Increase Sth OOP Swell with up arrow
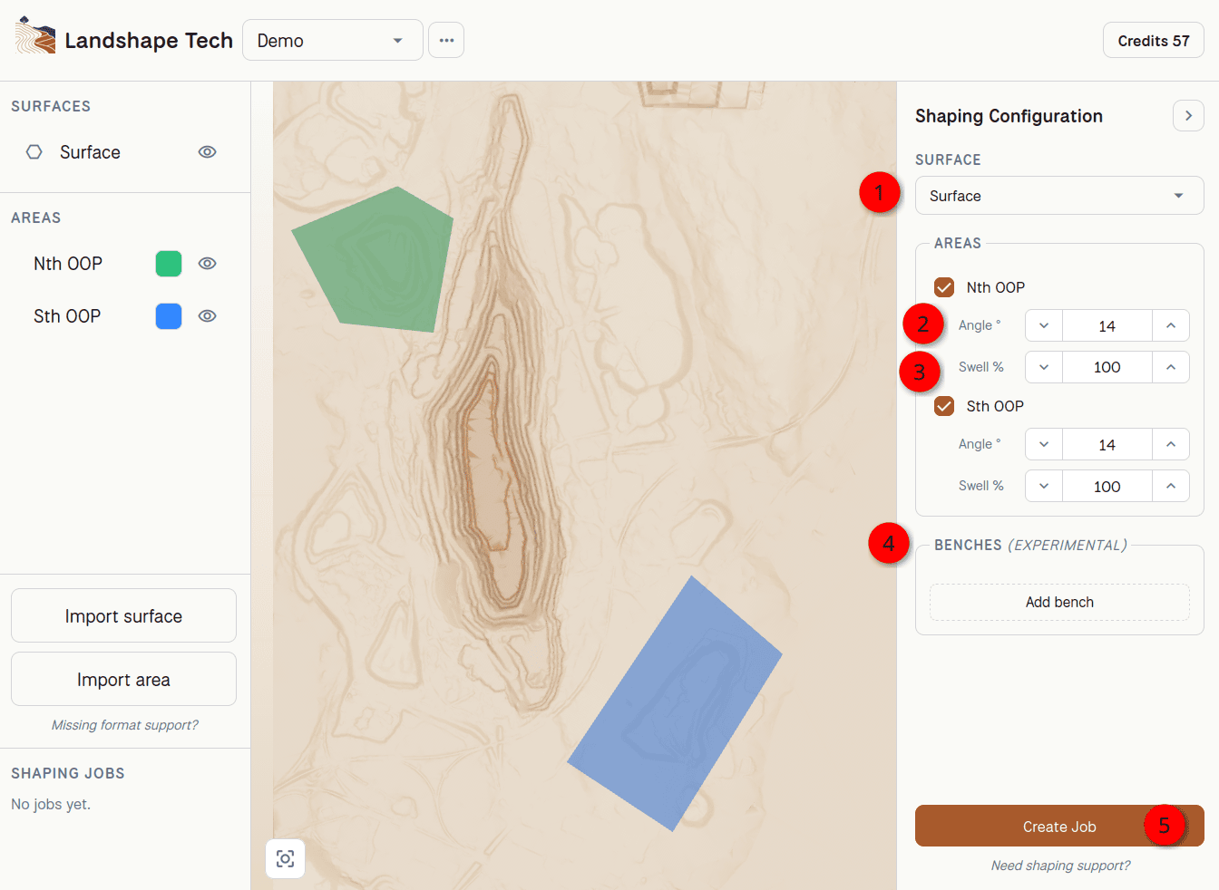The height and width of the screenshot is (890, 1219). click(x=1171, y=486)
